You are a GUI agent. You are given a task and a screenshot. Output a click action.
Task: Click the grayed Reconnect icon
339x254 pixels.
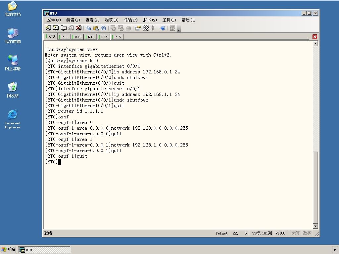click(x=71, y=28)
